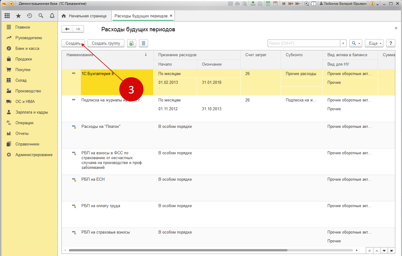Image resolution: width=402 pixels, height=256 pixels.
Task: Switch to the Начальная страница tab
Action: pyautogui.click(x=84, y=16)
